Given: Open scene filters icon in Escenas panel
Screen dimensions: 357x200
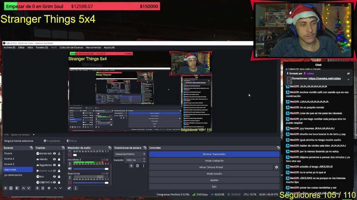Looking at the screenshot, I should (x=17, y=188).
